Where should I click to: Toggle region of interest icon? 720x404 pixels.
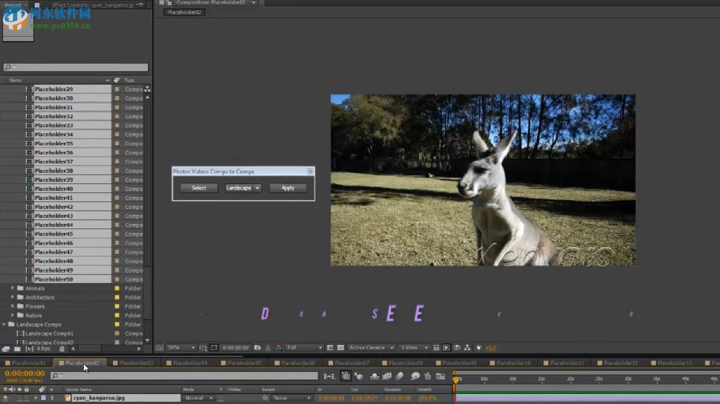(x=214, y=348)
